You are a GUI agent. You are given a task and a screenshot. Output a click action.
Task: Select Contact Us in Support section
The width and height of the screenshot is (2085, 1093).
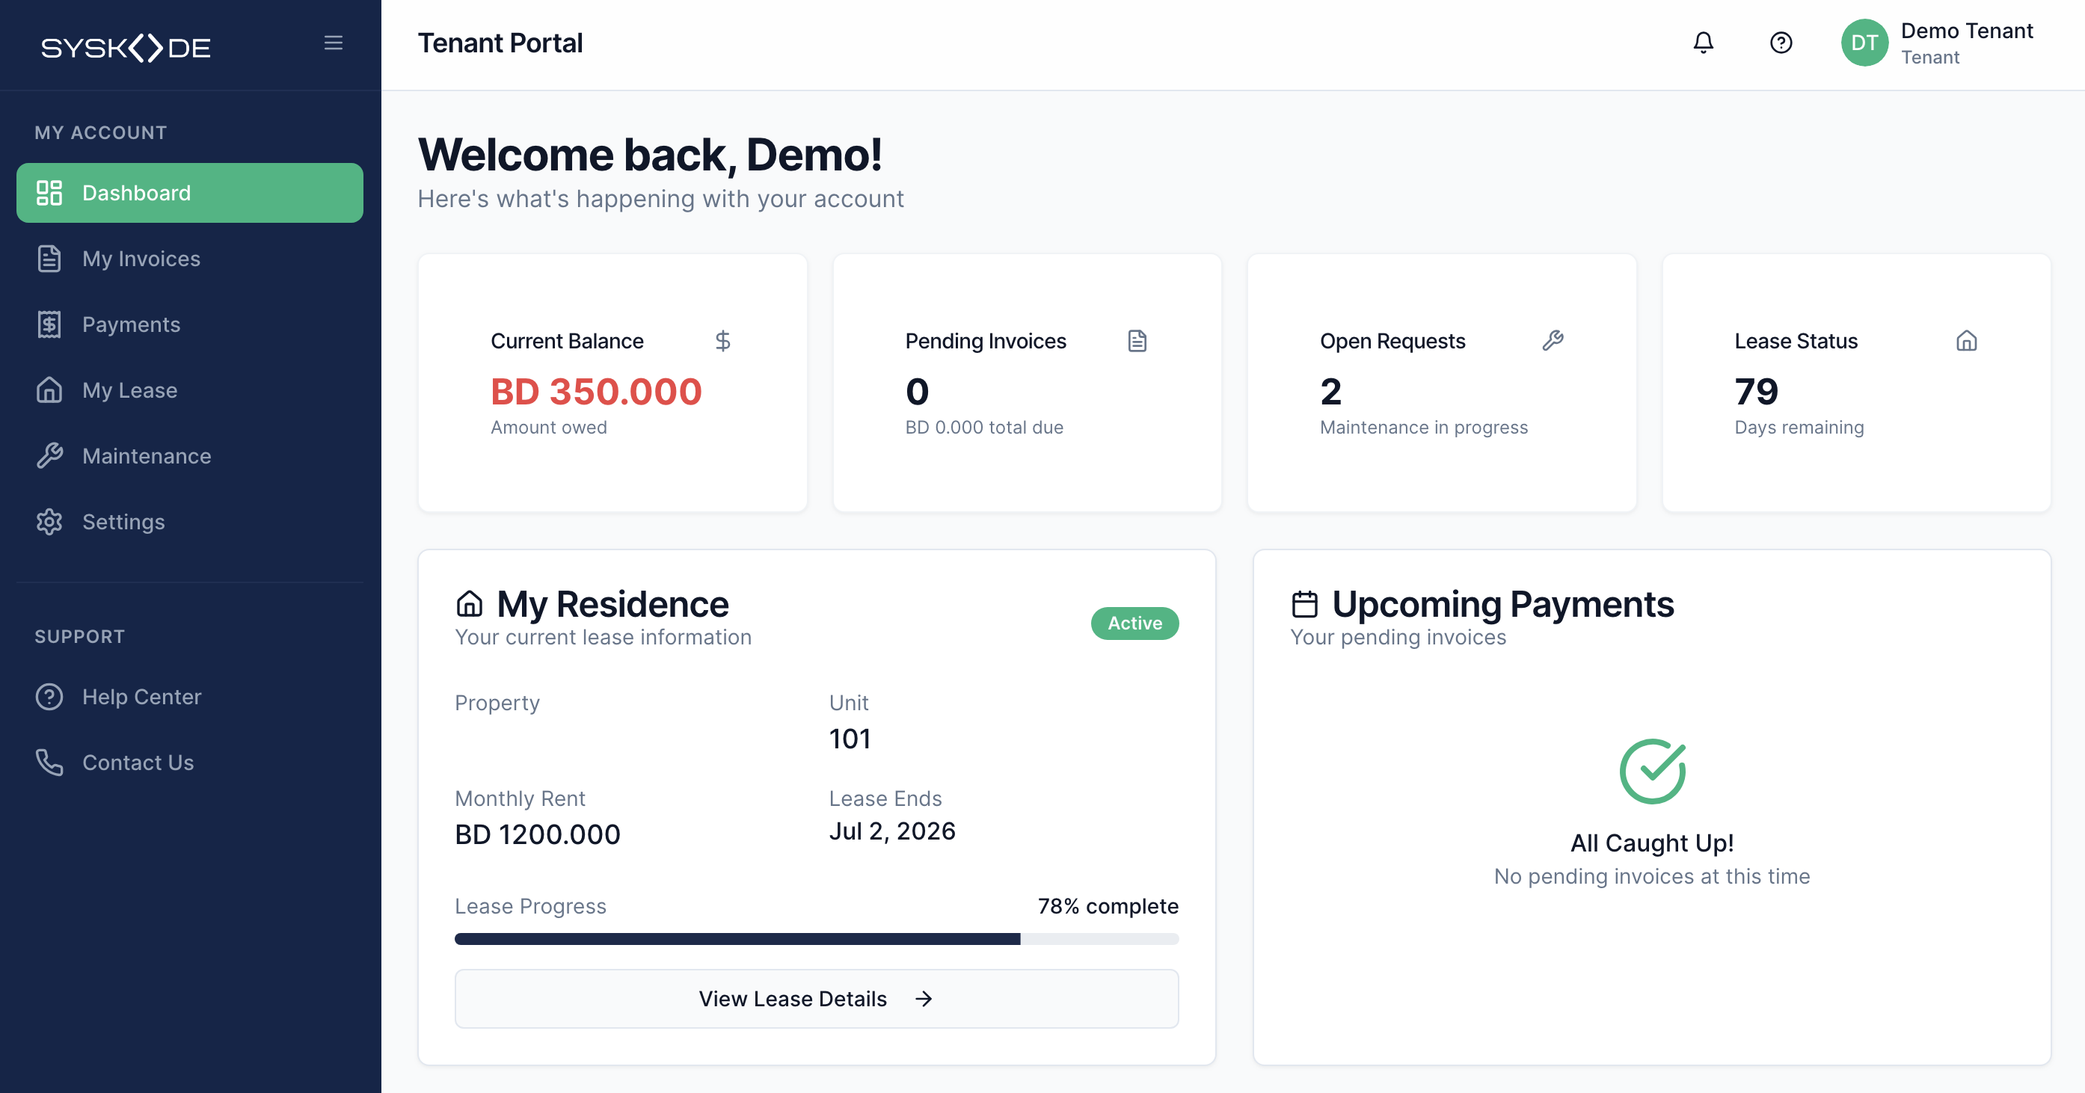(x=189, y=763)
